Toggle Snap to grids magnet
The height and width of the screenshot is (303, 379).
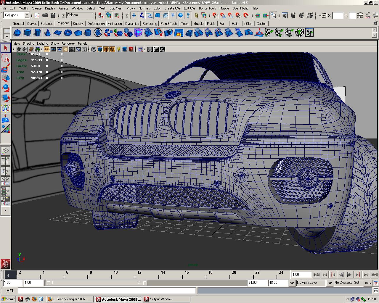[215, 15]
